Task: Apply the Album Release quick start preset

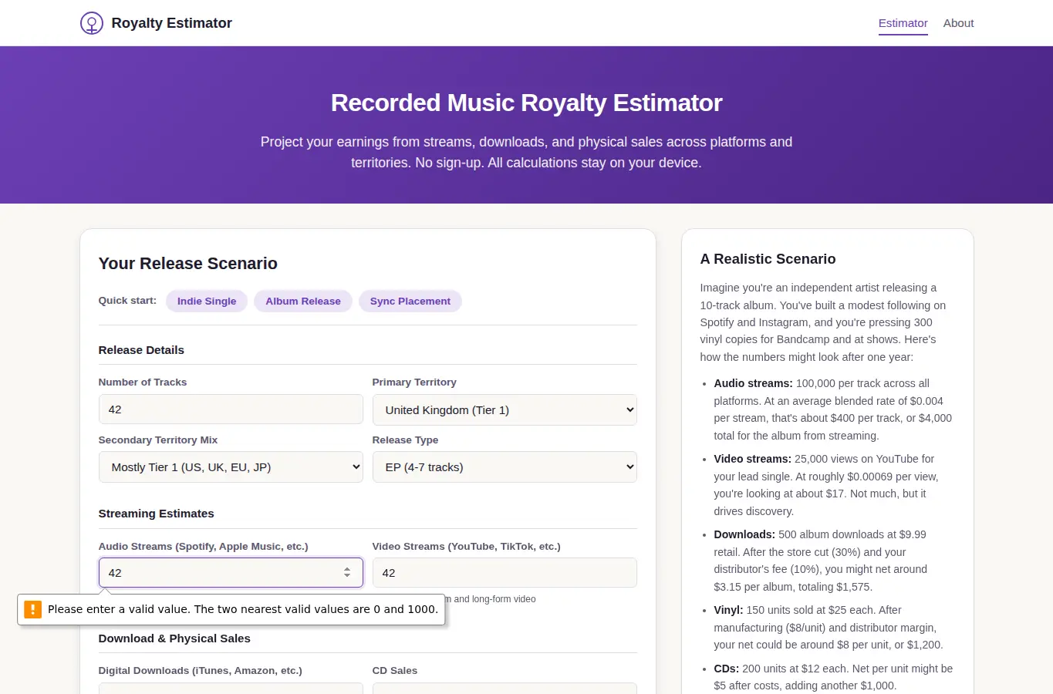Action: (x=303, y=301)
